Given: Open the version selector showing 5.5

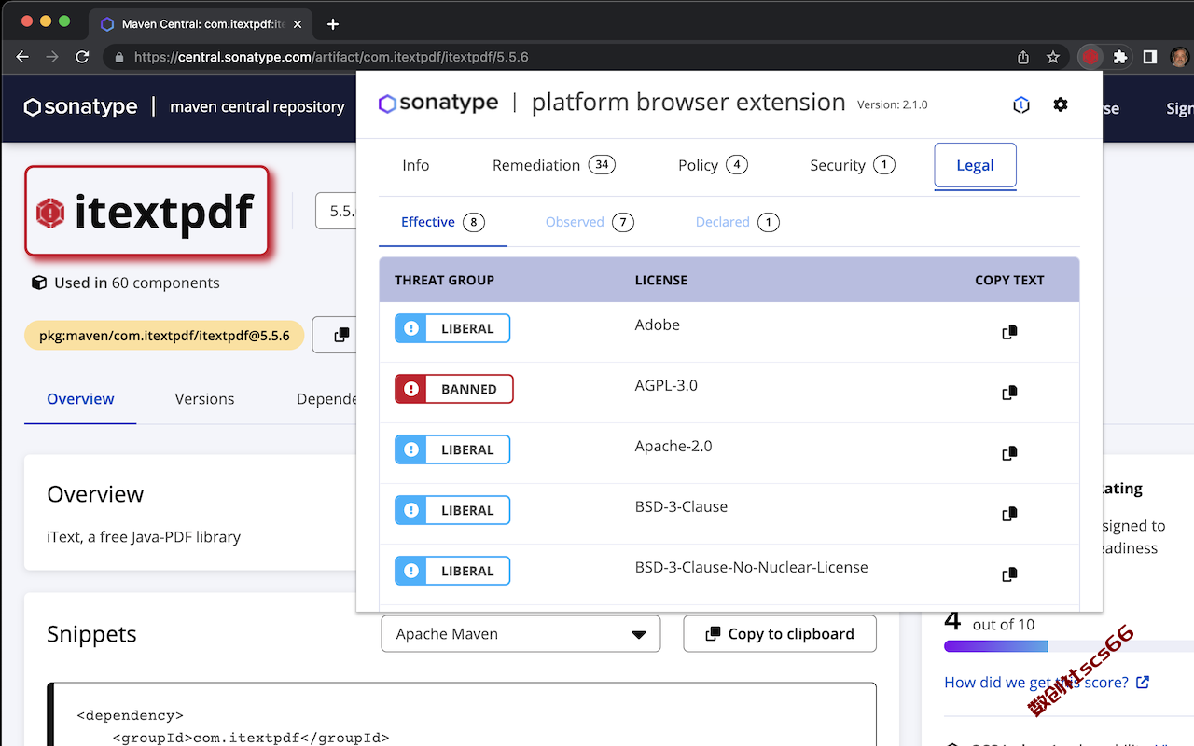Looking at the screenshot, I should click(x=337, y=212).
